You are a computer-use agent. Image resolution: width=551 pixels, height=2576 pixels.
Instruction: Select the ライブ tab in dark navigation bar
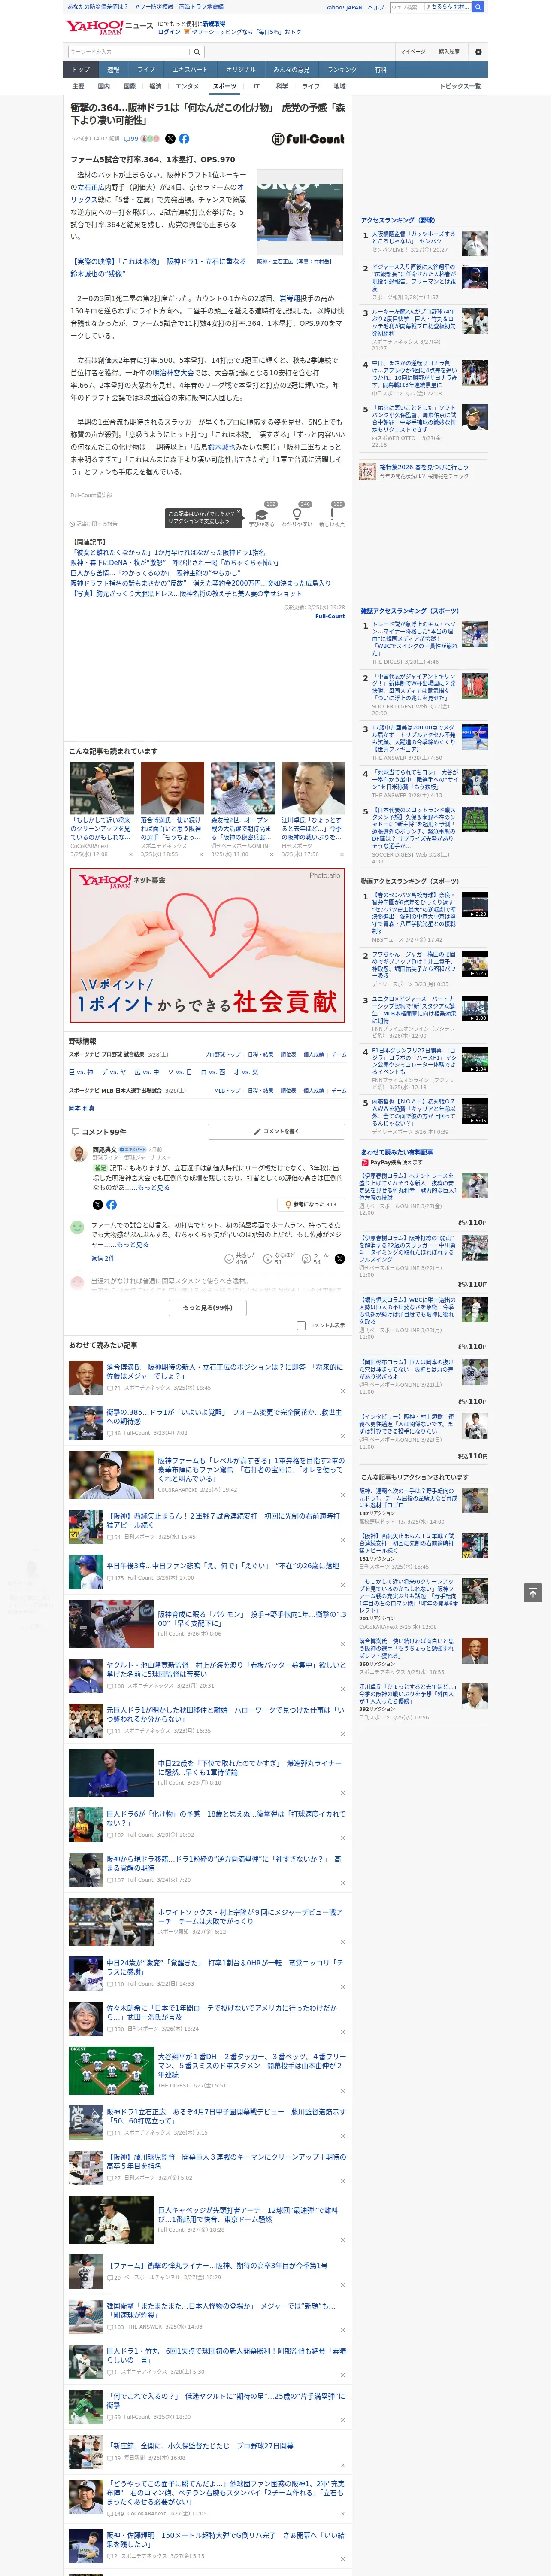(146, 69)
